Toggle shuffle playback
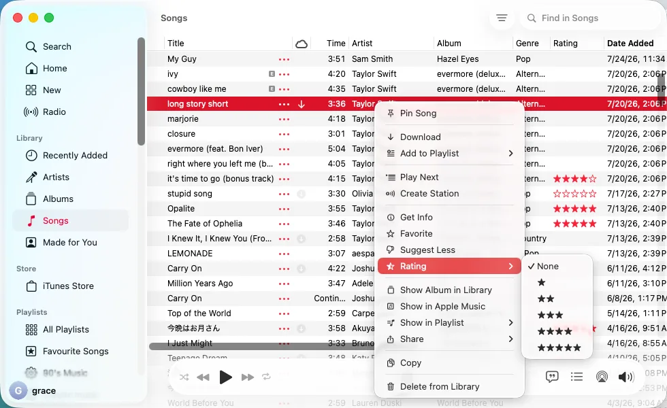Image resolution: width=667 pixels, height=408 pixels. (x=184, y=377)
